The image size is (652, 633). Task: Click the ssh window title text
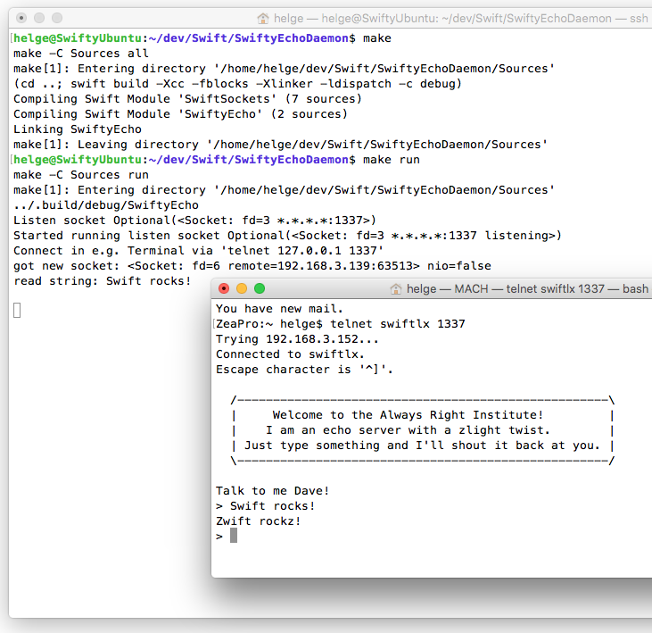461,19
